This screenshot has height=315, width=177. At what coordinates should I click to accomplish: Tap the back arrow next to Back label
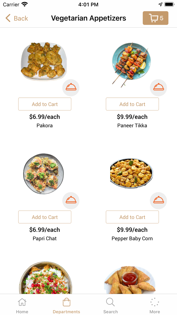pyautogui.click(x=7, y=18)
